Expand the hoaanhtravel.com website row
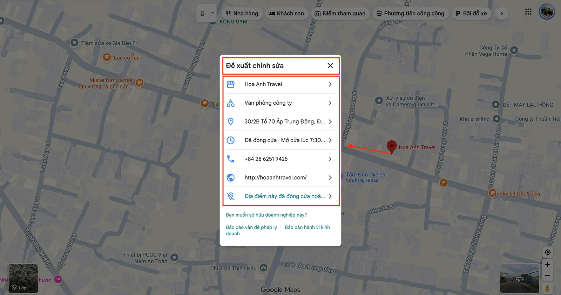This screenshot has height=295, width=561. 280,177
